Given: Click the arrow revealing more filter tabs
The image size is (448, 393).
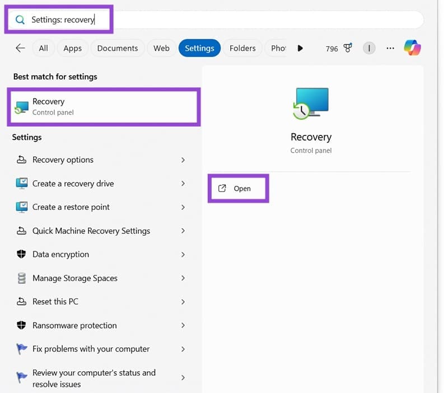Looking at the screenshot, I should pos(301,48).
